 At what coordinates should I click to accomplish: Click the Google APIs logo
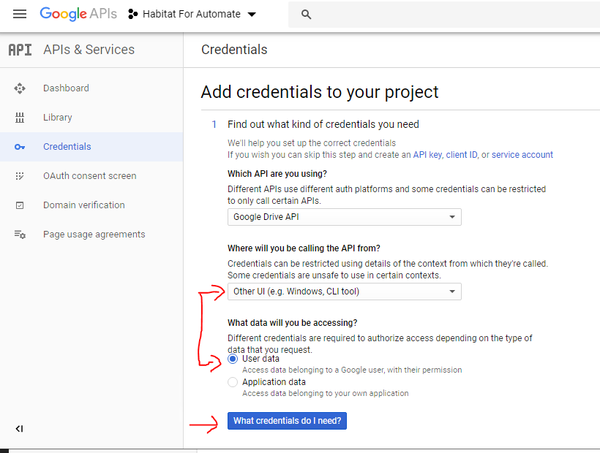pos(78,14)
